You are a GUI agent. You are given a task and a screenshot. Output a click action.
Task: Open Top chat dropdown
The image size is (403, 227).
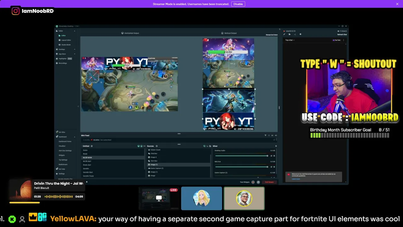[x=290, y=40]
